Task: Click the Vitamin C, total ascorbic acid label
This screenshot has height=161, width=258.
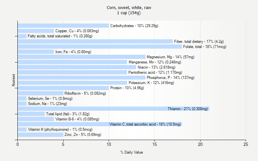Action: [x=145, y=124]
